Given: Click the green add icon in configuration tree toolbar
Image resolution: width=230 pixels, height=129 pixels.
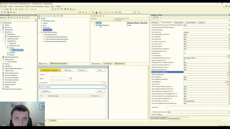Looking at the screenshot, I should 9,18.
